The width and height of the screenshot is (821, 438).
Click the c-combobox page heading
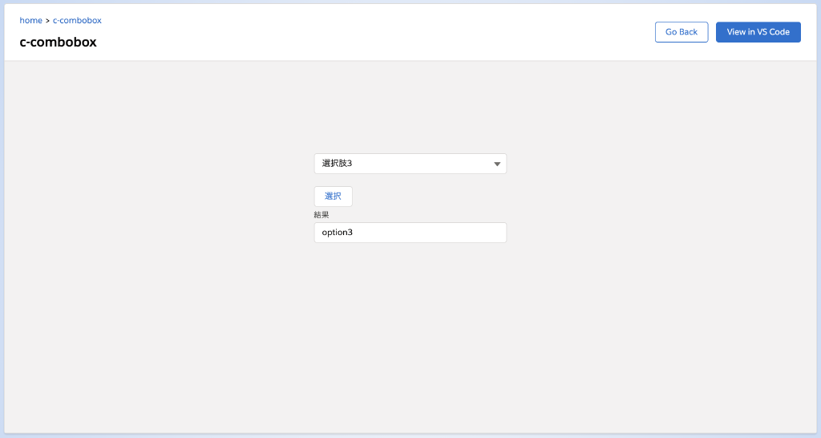pos(58,43)
